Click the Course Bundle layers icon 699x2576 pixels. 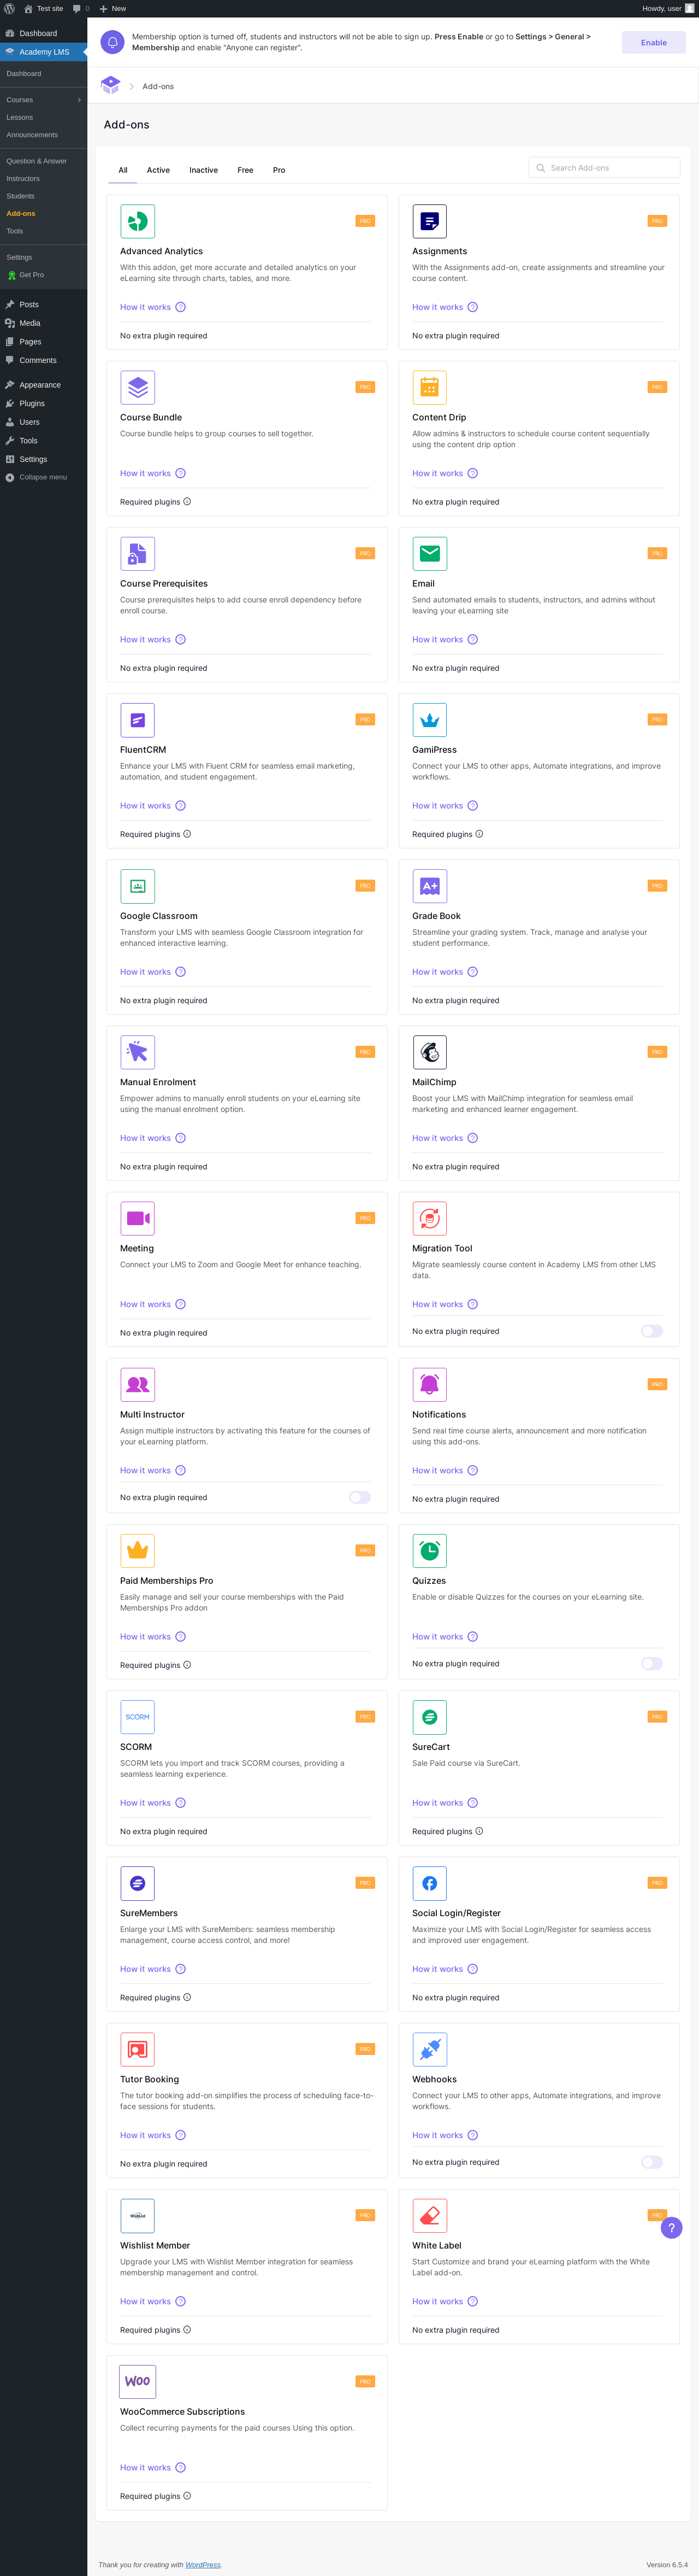point(138,387)
